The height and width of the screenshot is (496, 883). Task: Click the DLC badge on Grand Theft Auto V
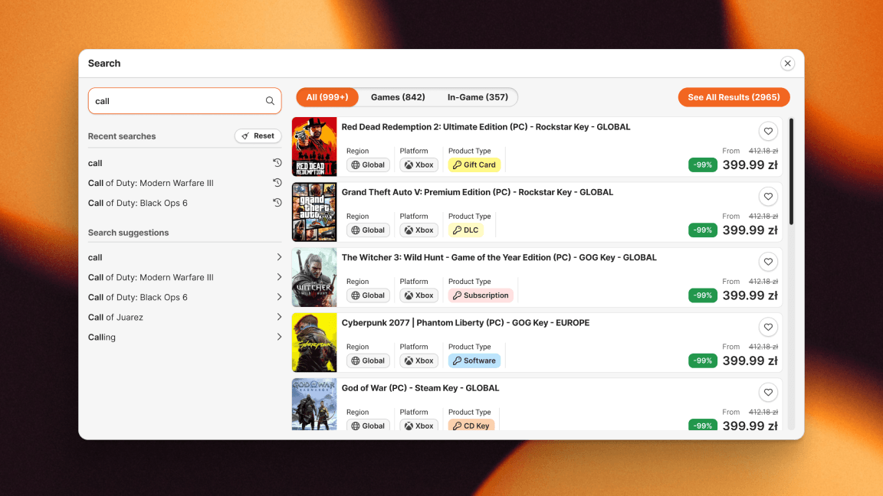(x=465, y=230)
